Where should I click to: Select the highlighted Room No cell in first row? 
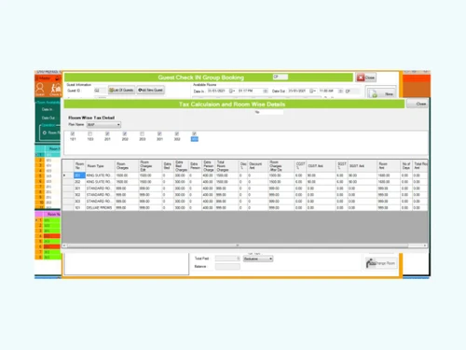(79, 175)
